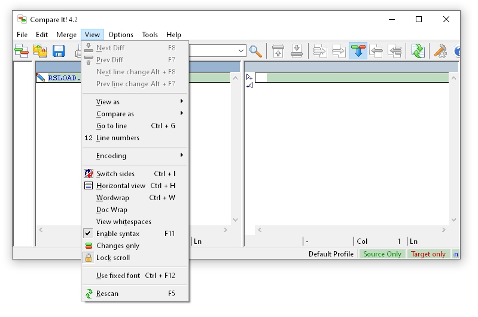Open the Options menu

pyautogui.click(x=121, y=35)
